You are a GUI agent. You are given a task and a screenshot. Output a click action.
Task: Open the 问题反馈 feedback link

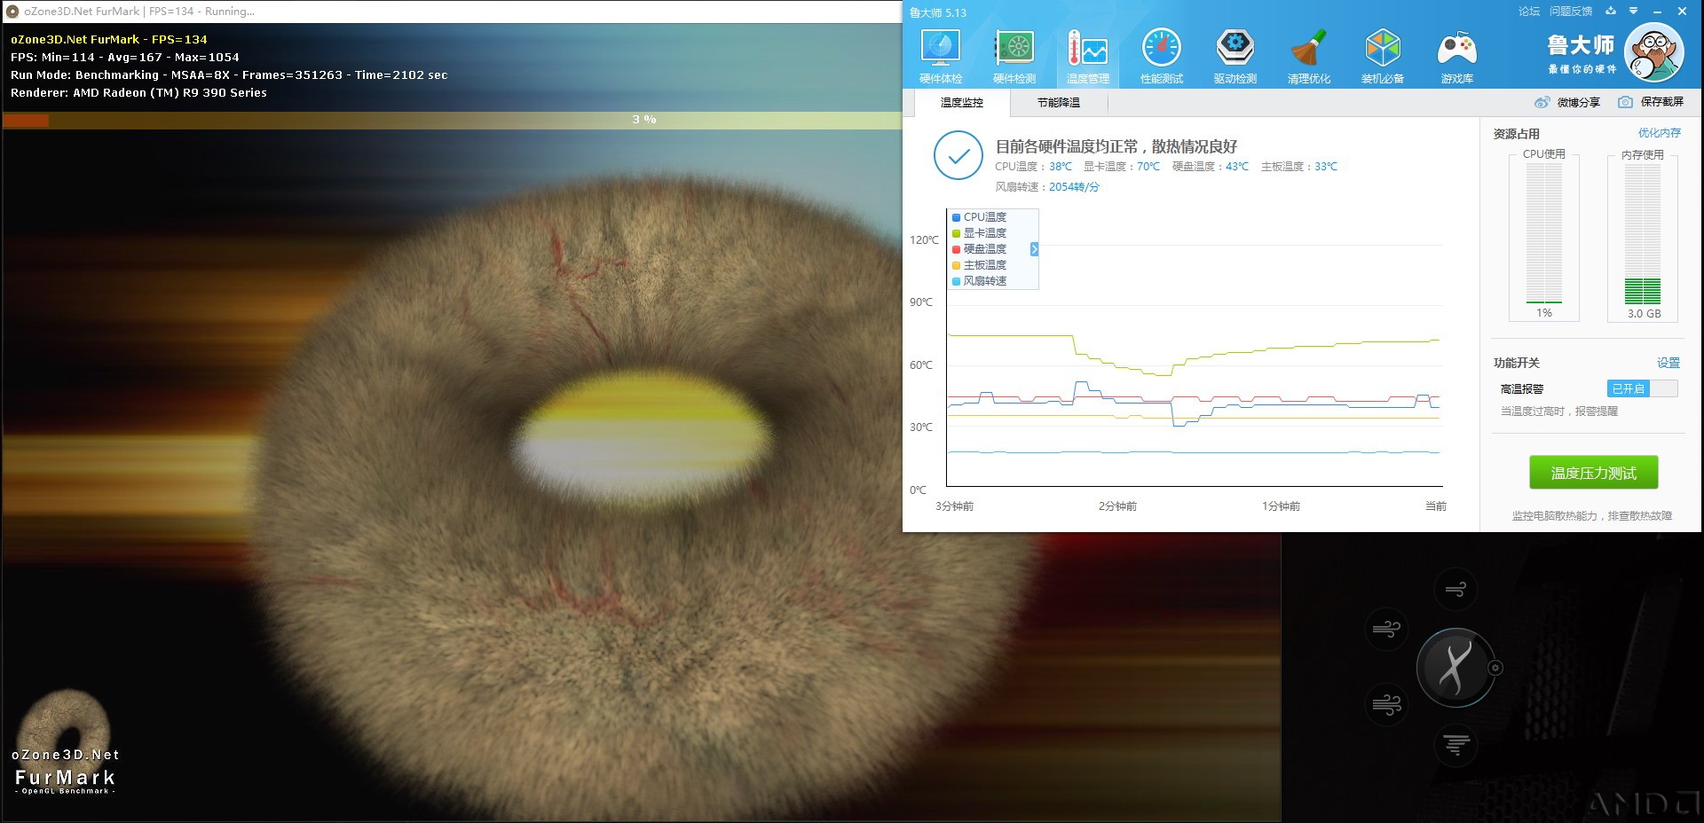[1570, 12]
